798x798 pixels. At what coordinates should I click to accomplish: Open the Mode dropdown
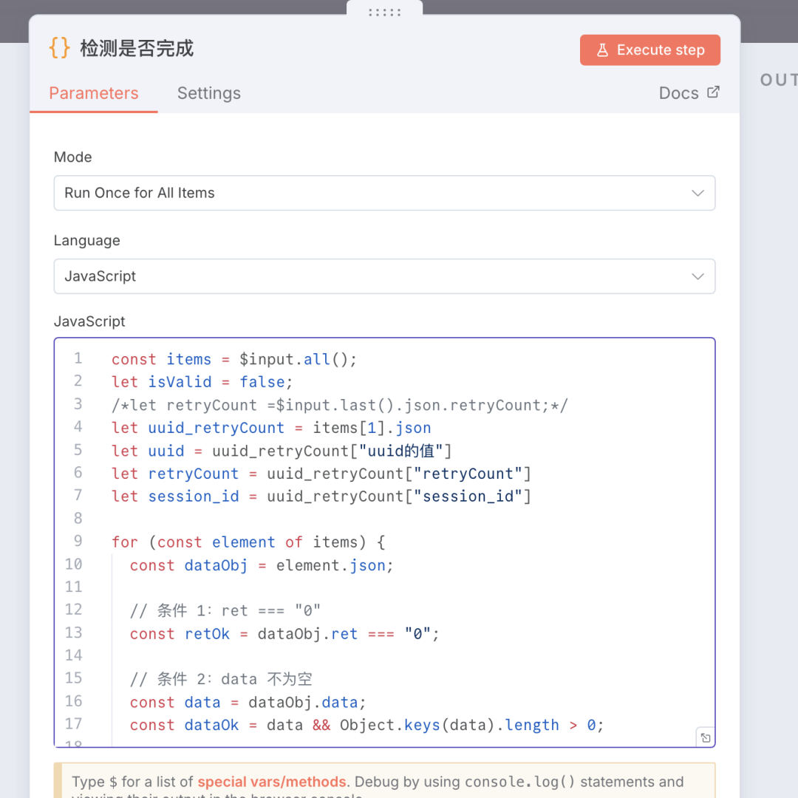[x=384, y=193]
